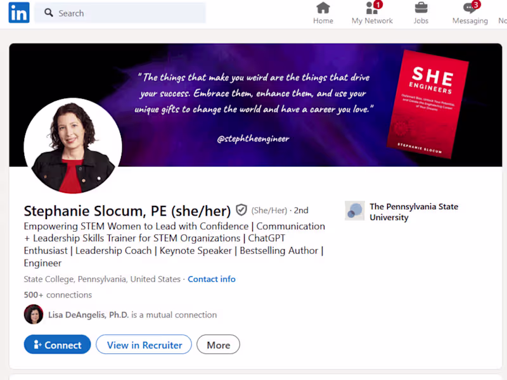
Task: Click the Jobs briefcase icon
Action: [x=421, y=8]
